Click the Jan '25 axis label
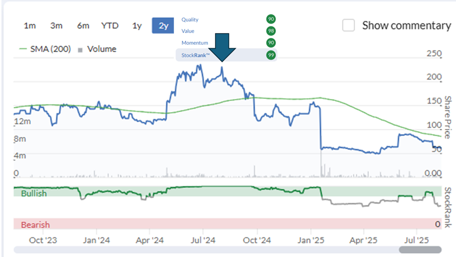 pos(310,240)
